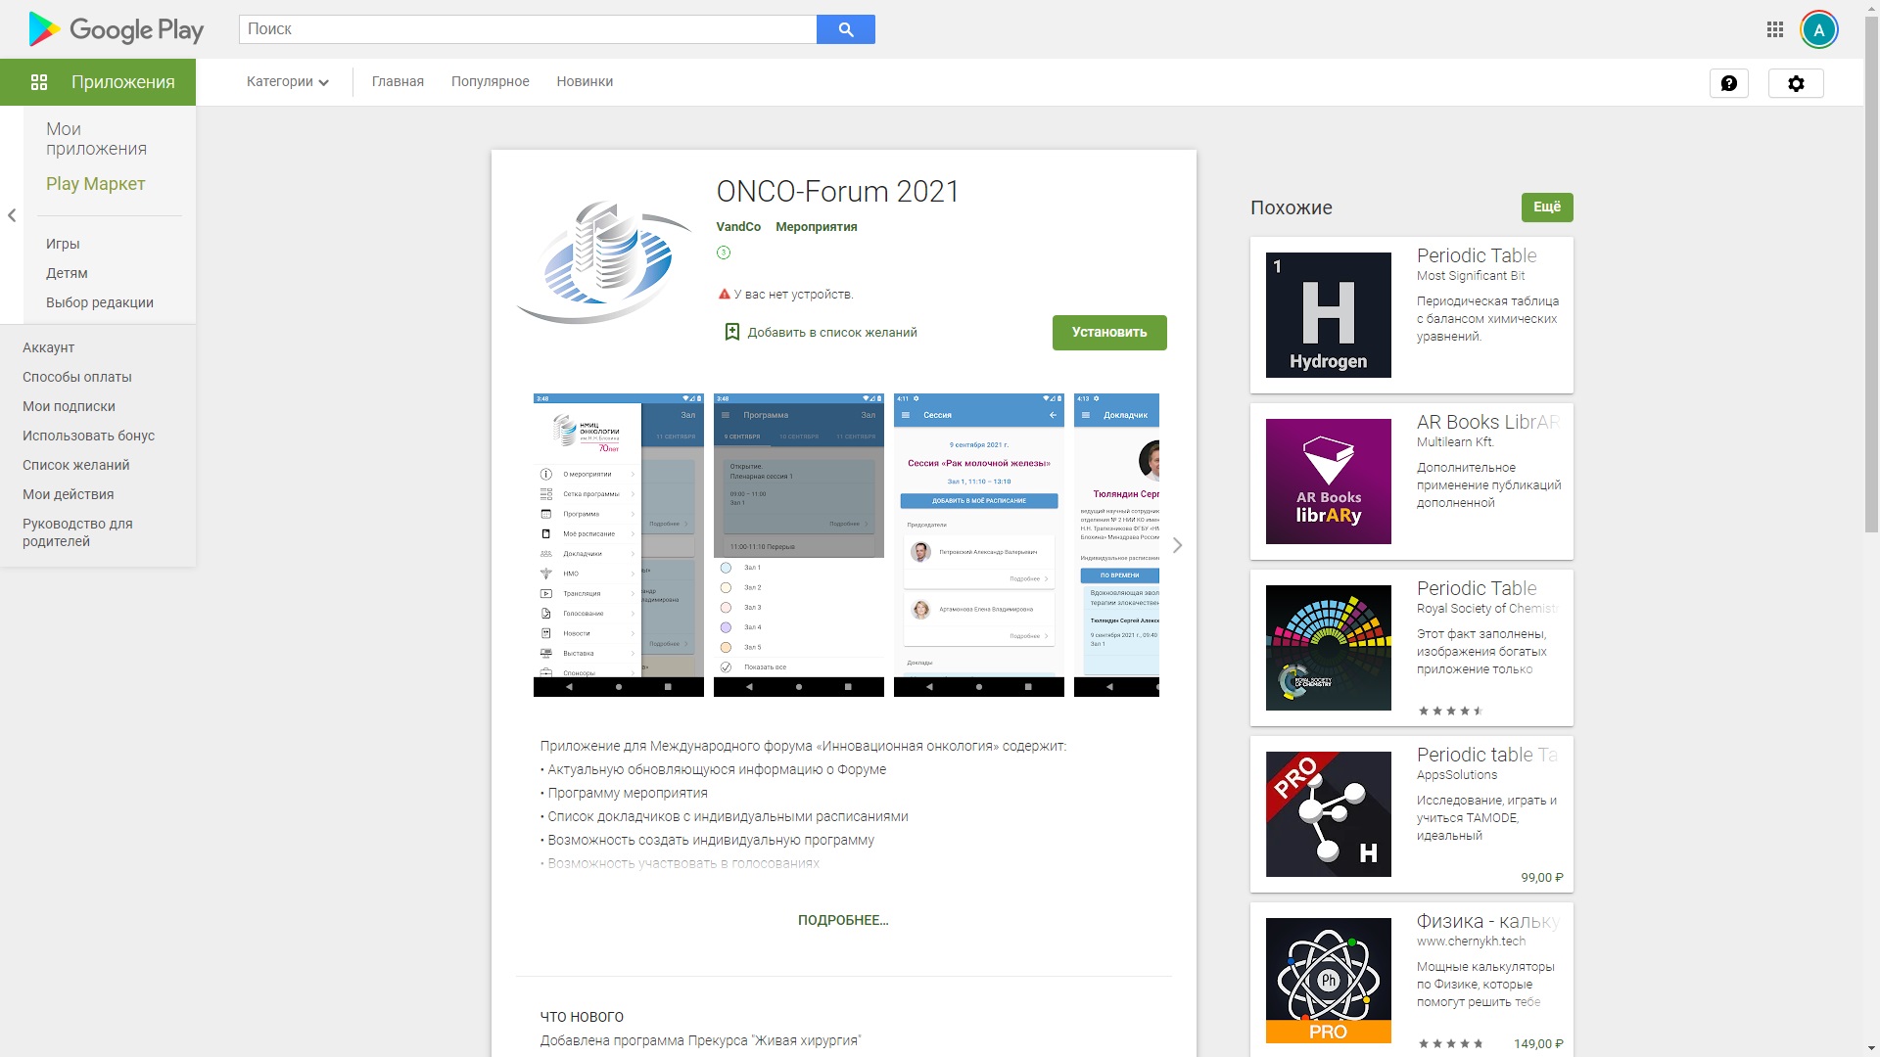Focus the Поиск search field
The image size is (1880, 1057).
(527, 29)
